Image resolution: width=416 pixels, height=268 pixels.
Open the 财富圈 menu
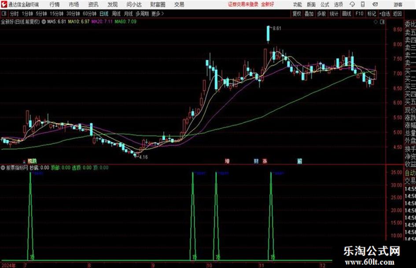click(158, 4)
